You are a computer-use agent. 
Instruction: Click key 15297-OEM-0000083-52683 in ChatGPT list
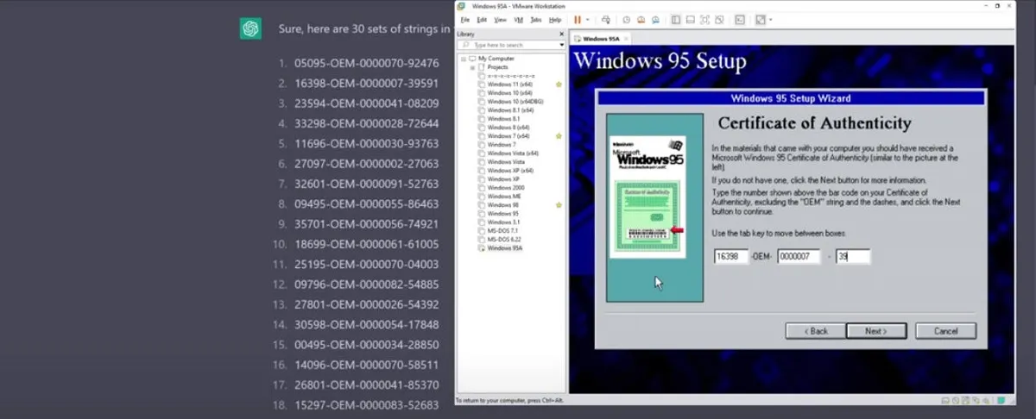(x=366, y=404)
